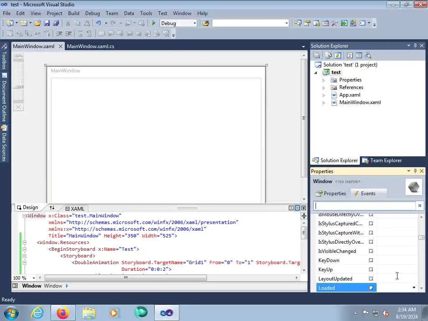Click the Decrease Indent toolbar icon
The height and width of the screenshot is (321, 428).
coord(59,33)
